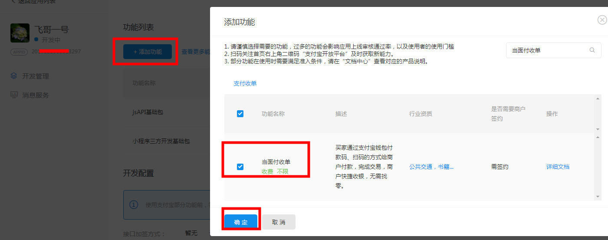Viewport: 608px width, 240px height.
Task: Toggle the 当面付收单 row checkbox
Action: [240, 167]
